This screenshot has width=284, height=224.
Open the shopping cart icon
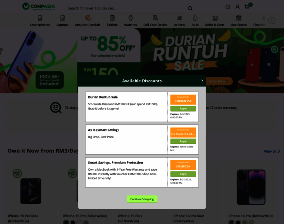coord(247,7)
